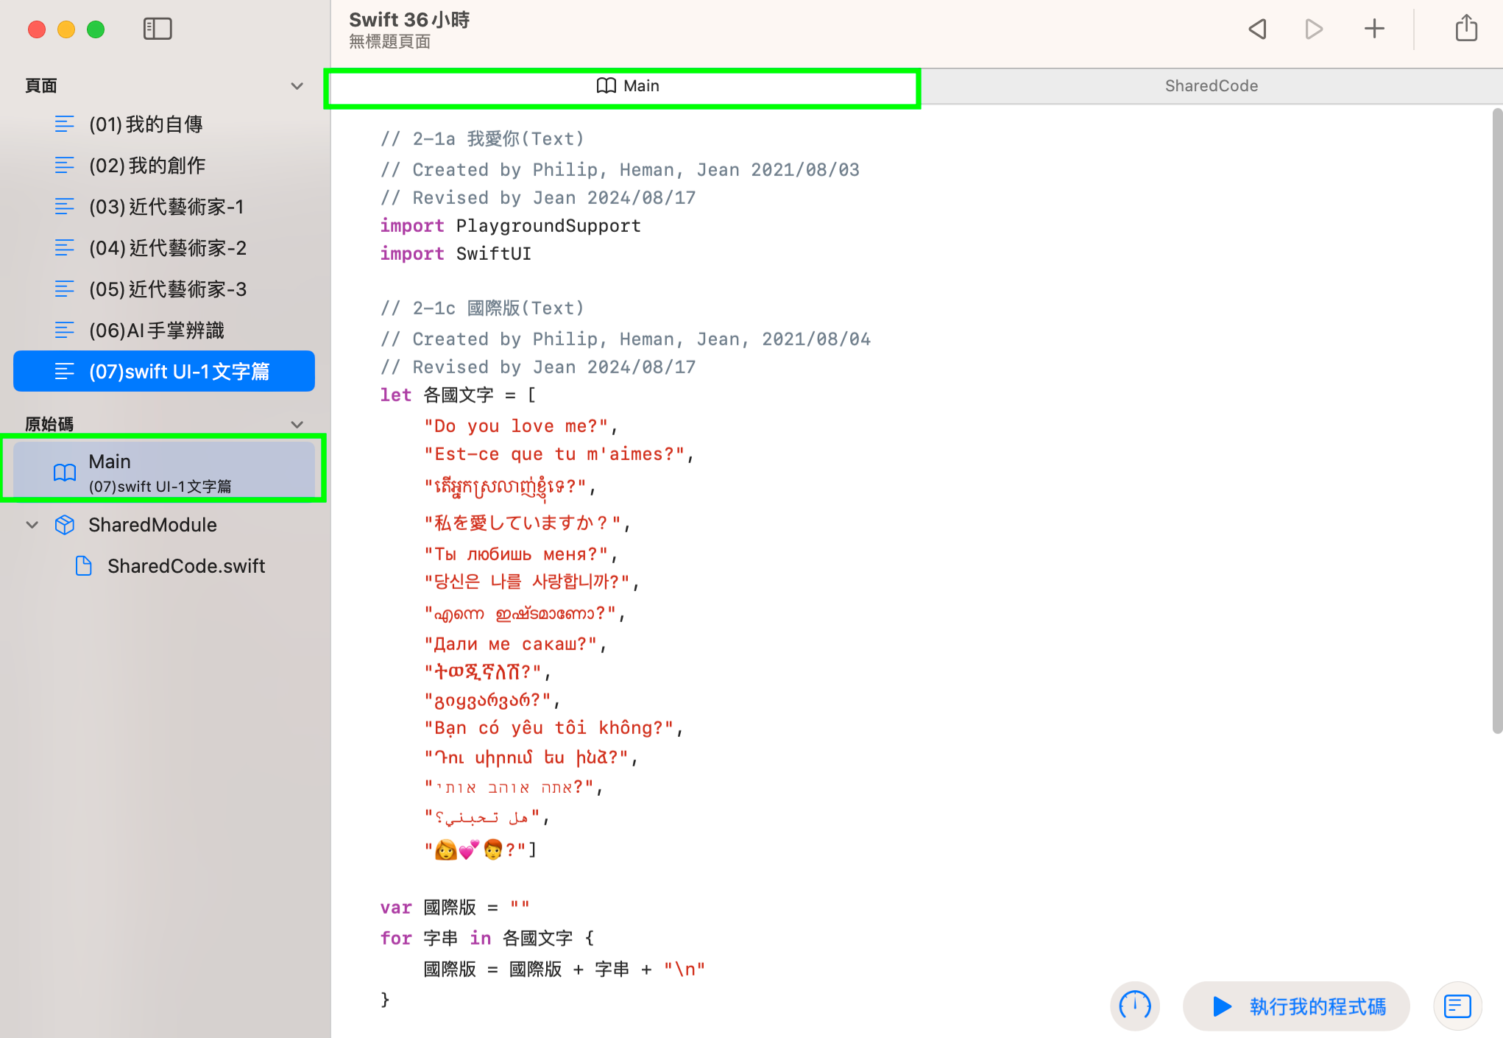The width and height of the screenshot is (1503, 1038).
Task: Select SharedCode.swift file in sidebar
Action: pyautogui.click(x=185, y=566)
